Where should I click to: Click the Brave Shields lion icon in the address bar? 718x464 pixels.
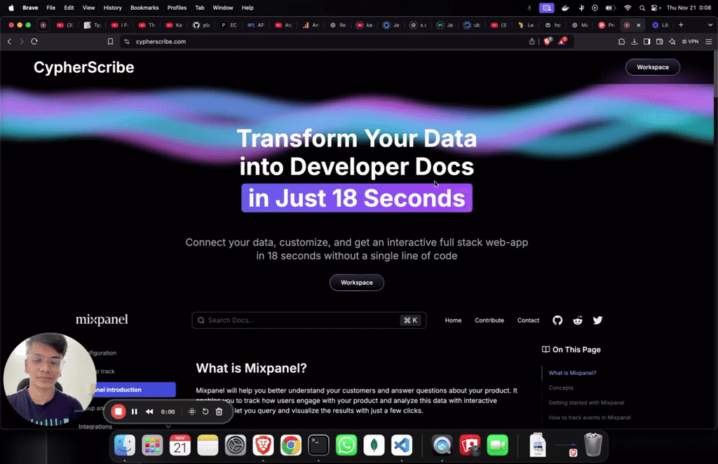[548, 41]
